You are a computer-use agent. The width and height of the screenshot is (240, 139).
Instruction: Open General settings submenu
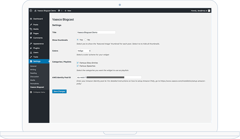point(33,66)
